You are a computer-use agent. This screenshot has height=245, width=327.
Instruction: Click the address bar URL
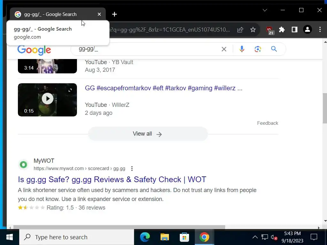coord(170,30)
